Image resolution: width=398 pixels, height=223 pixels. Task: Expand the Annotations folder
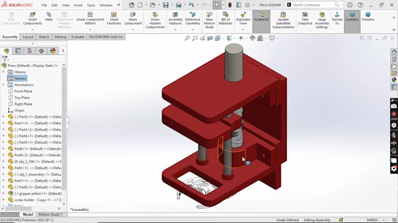[4, 85]
